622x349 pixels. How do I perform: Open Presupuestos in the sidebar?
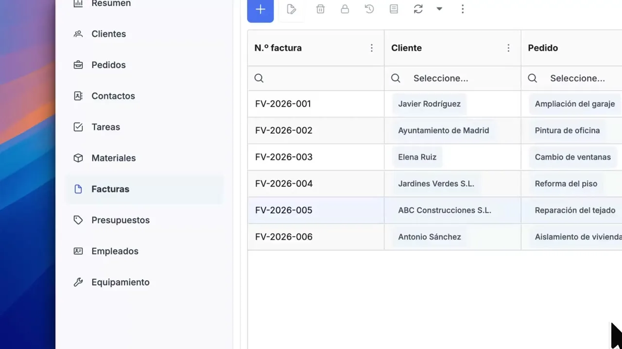click(120, 220)
